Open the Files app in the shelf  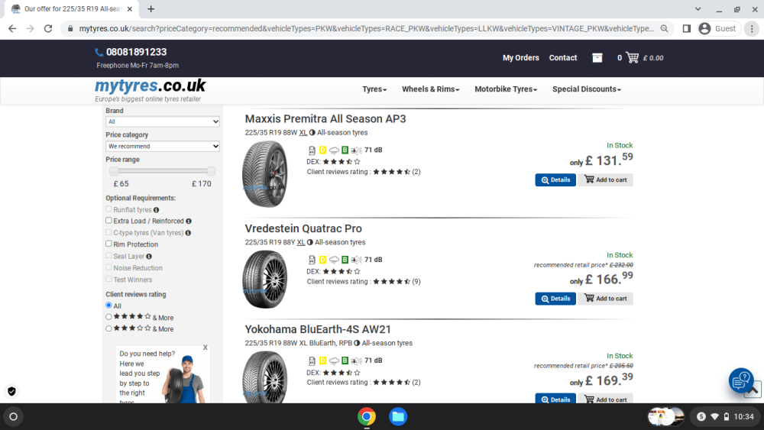coord(398,416)
